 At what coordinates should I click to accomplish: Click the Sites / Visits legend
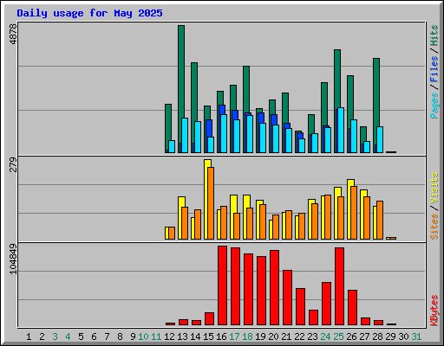(434, 206)
